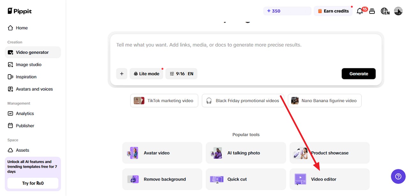415x196 pixels.
Task: Open the user profile avatar
Action: click(x=398, y=11)
